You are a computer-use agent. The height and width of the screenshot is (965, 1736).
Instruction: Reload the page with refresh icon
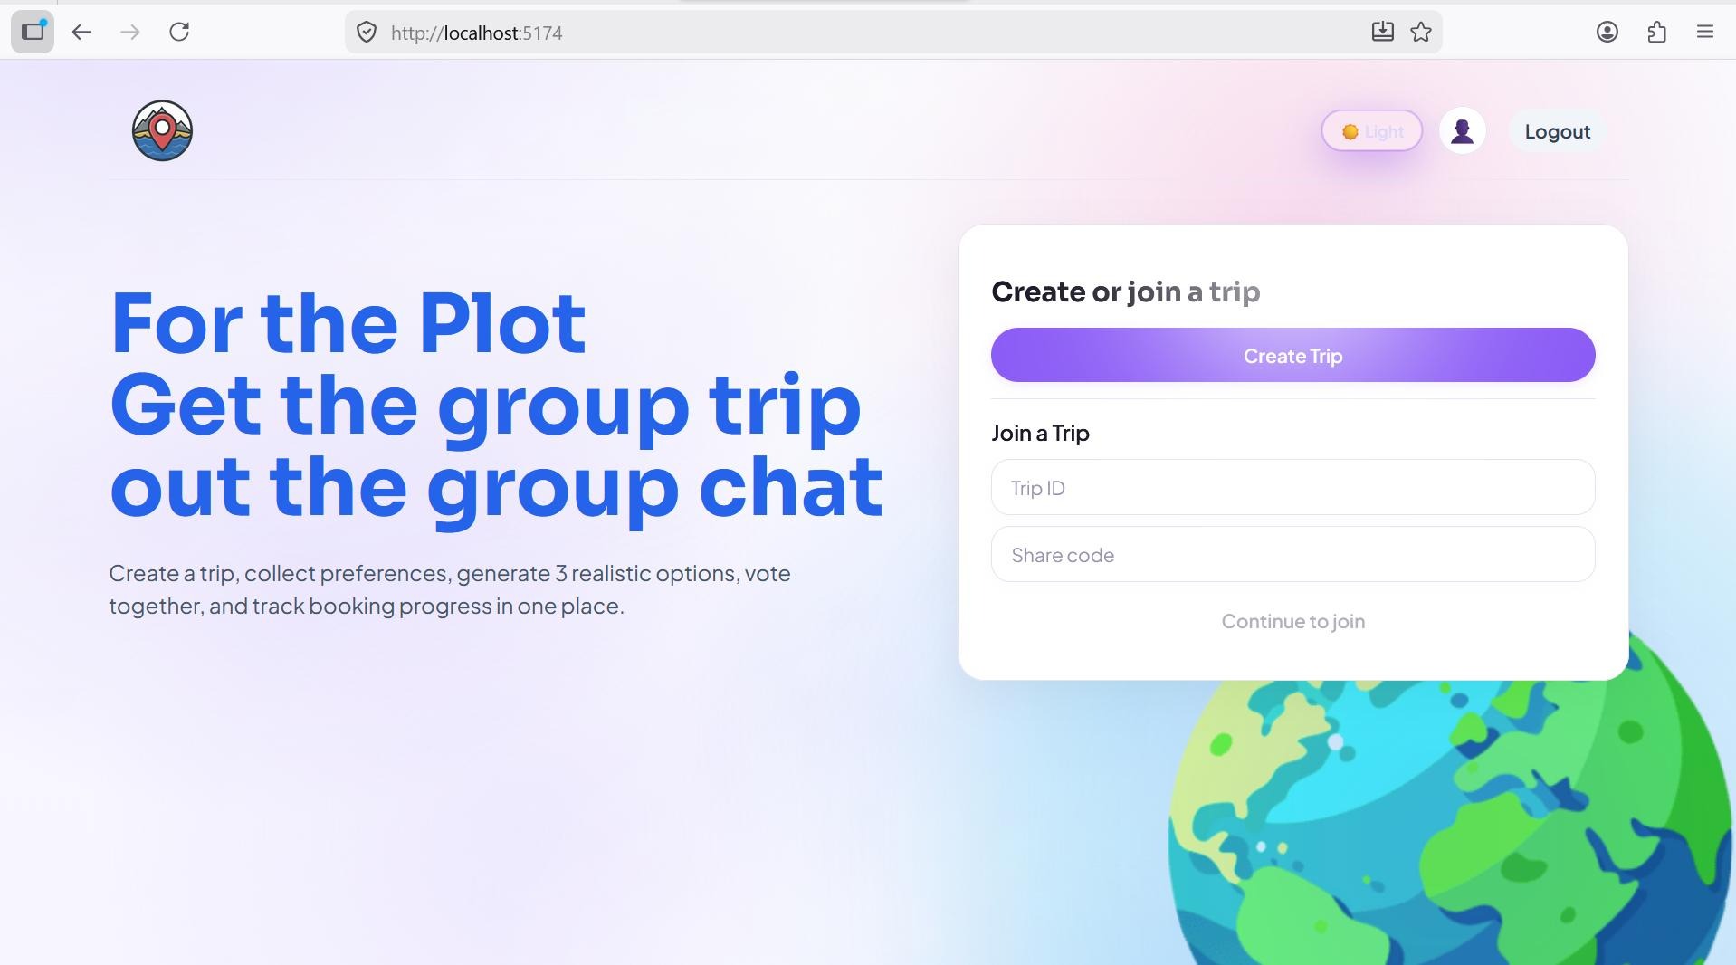click(179, 33)
